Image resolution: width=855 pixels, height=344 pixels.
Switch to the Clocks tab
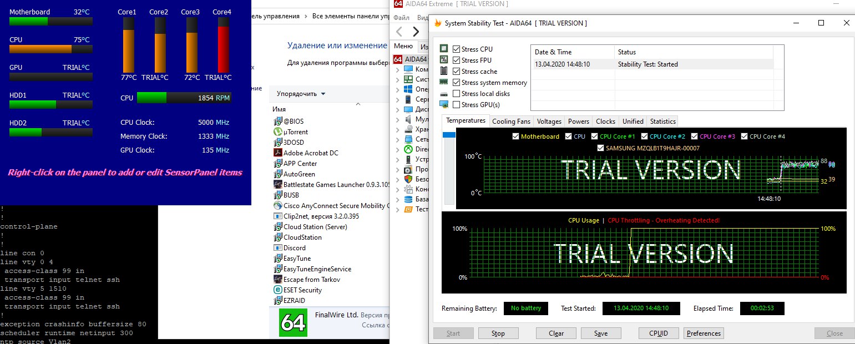(x=605, y=122)
